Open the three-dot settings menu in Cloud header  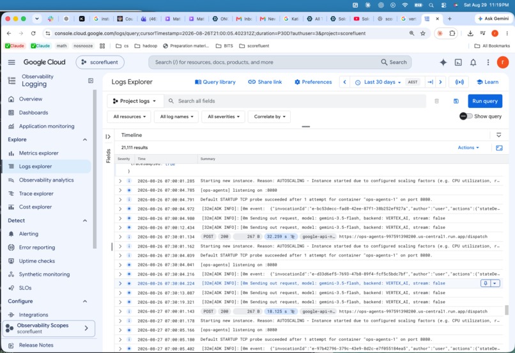click(x=488, y=62)
